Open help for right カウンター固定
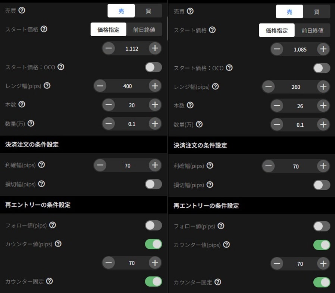The width and height of the screenshot is (335, 293). [218, 282]
